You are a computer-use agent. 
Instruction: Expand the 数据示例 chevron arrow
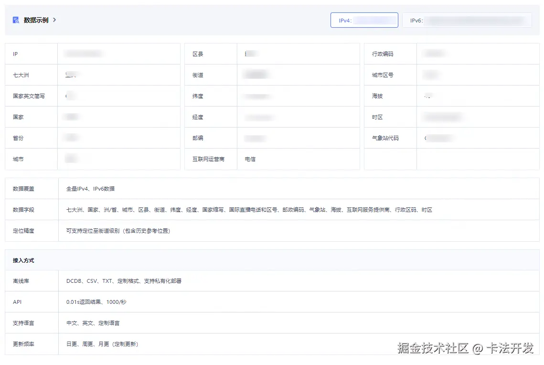point(54,20)
